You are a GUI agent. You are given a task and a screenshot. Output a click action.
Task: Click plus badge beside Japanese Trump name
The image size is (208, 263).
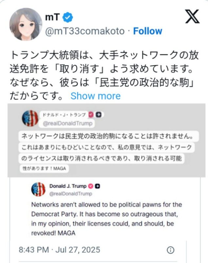98,115
